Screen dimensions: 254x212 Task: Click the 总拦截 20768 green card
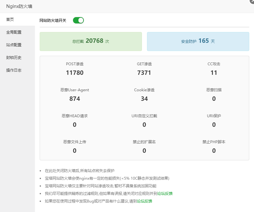(x=91, y=41)
